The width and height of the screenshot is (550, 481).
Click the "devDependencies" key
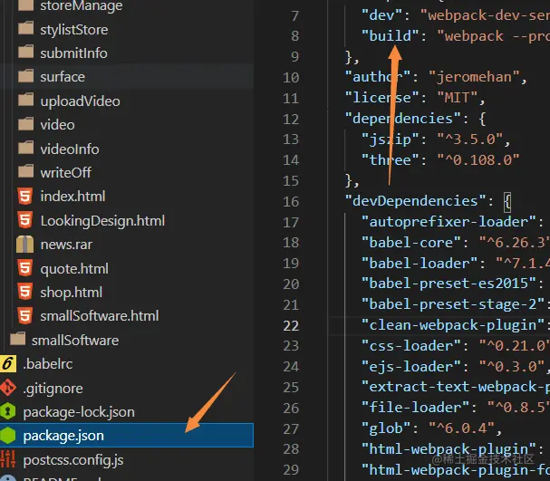[x=415, y=201]
